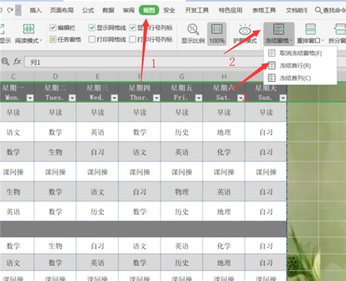Click the Arrange Windows (重排窗口) icon
The image size is (346, 281).
(x=310, y=30)
